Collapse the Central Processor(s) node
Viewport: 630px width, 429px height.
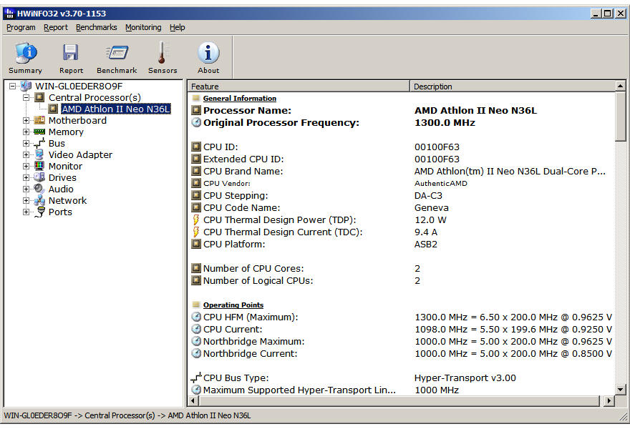[26, 97]
